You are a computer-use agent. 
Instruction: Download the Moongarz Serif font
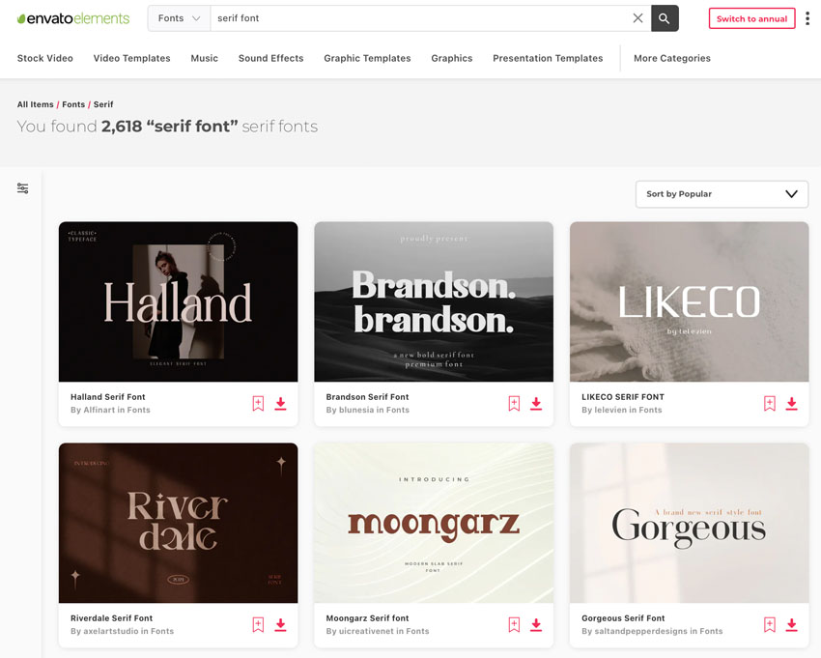536,624
